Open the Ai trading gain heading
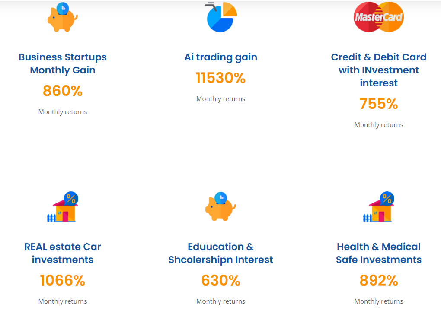This screenshot has width=441, height=330. pos(220,57)
